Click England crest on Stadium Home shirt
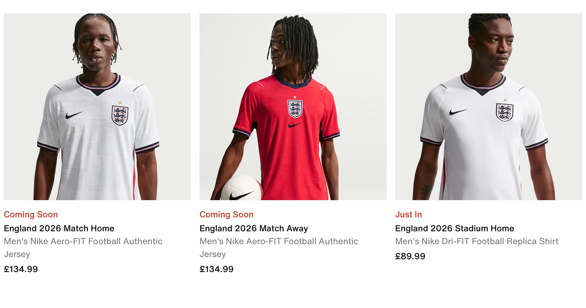586x308 pixels. coord(504,112)
